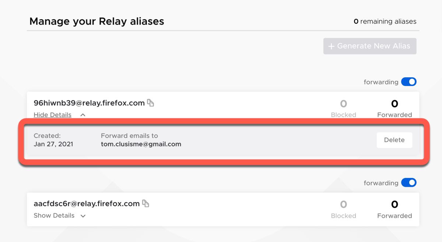Click the Manage your Relay aliases heading
Image resolution: width=442 pixels, height=242 pixels.
point(97,21)
